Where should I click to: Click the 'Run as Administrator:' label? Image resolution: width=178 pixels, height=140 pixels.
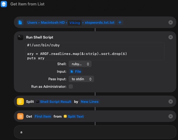tap(49, 87)
